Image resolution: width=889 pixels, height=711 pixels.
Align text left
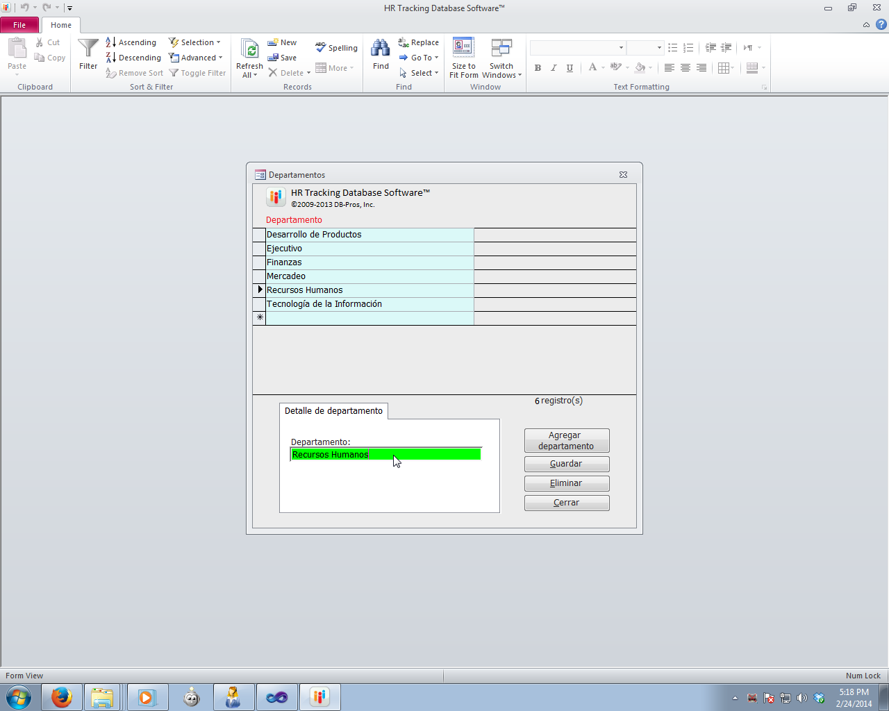click(x=670, y=68)
